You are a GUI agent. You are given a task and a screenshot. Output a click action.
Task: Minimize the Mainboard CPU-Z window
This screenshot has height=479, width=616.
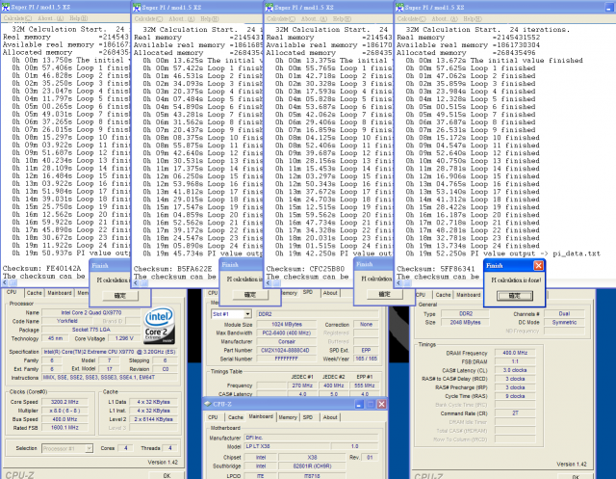click(359, 404)
